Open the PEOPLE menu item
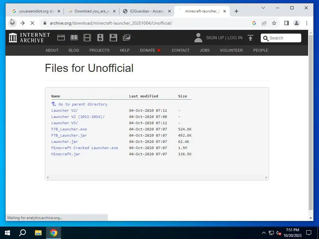The height and width of the screenshot is (239, 319). 261,50
